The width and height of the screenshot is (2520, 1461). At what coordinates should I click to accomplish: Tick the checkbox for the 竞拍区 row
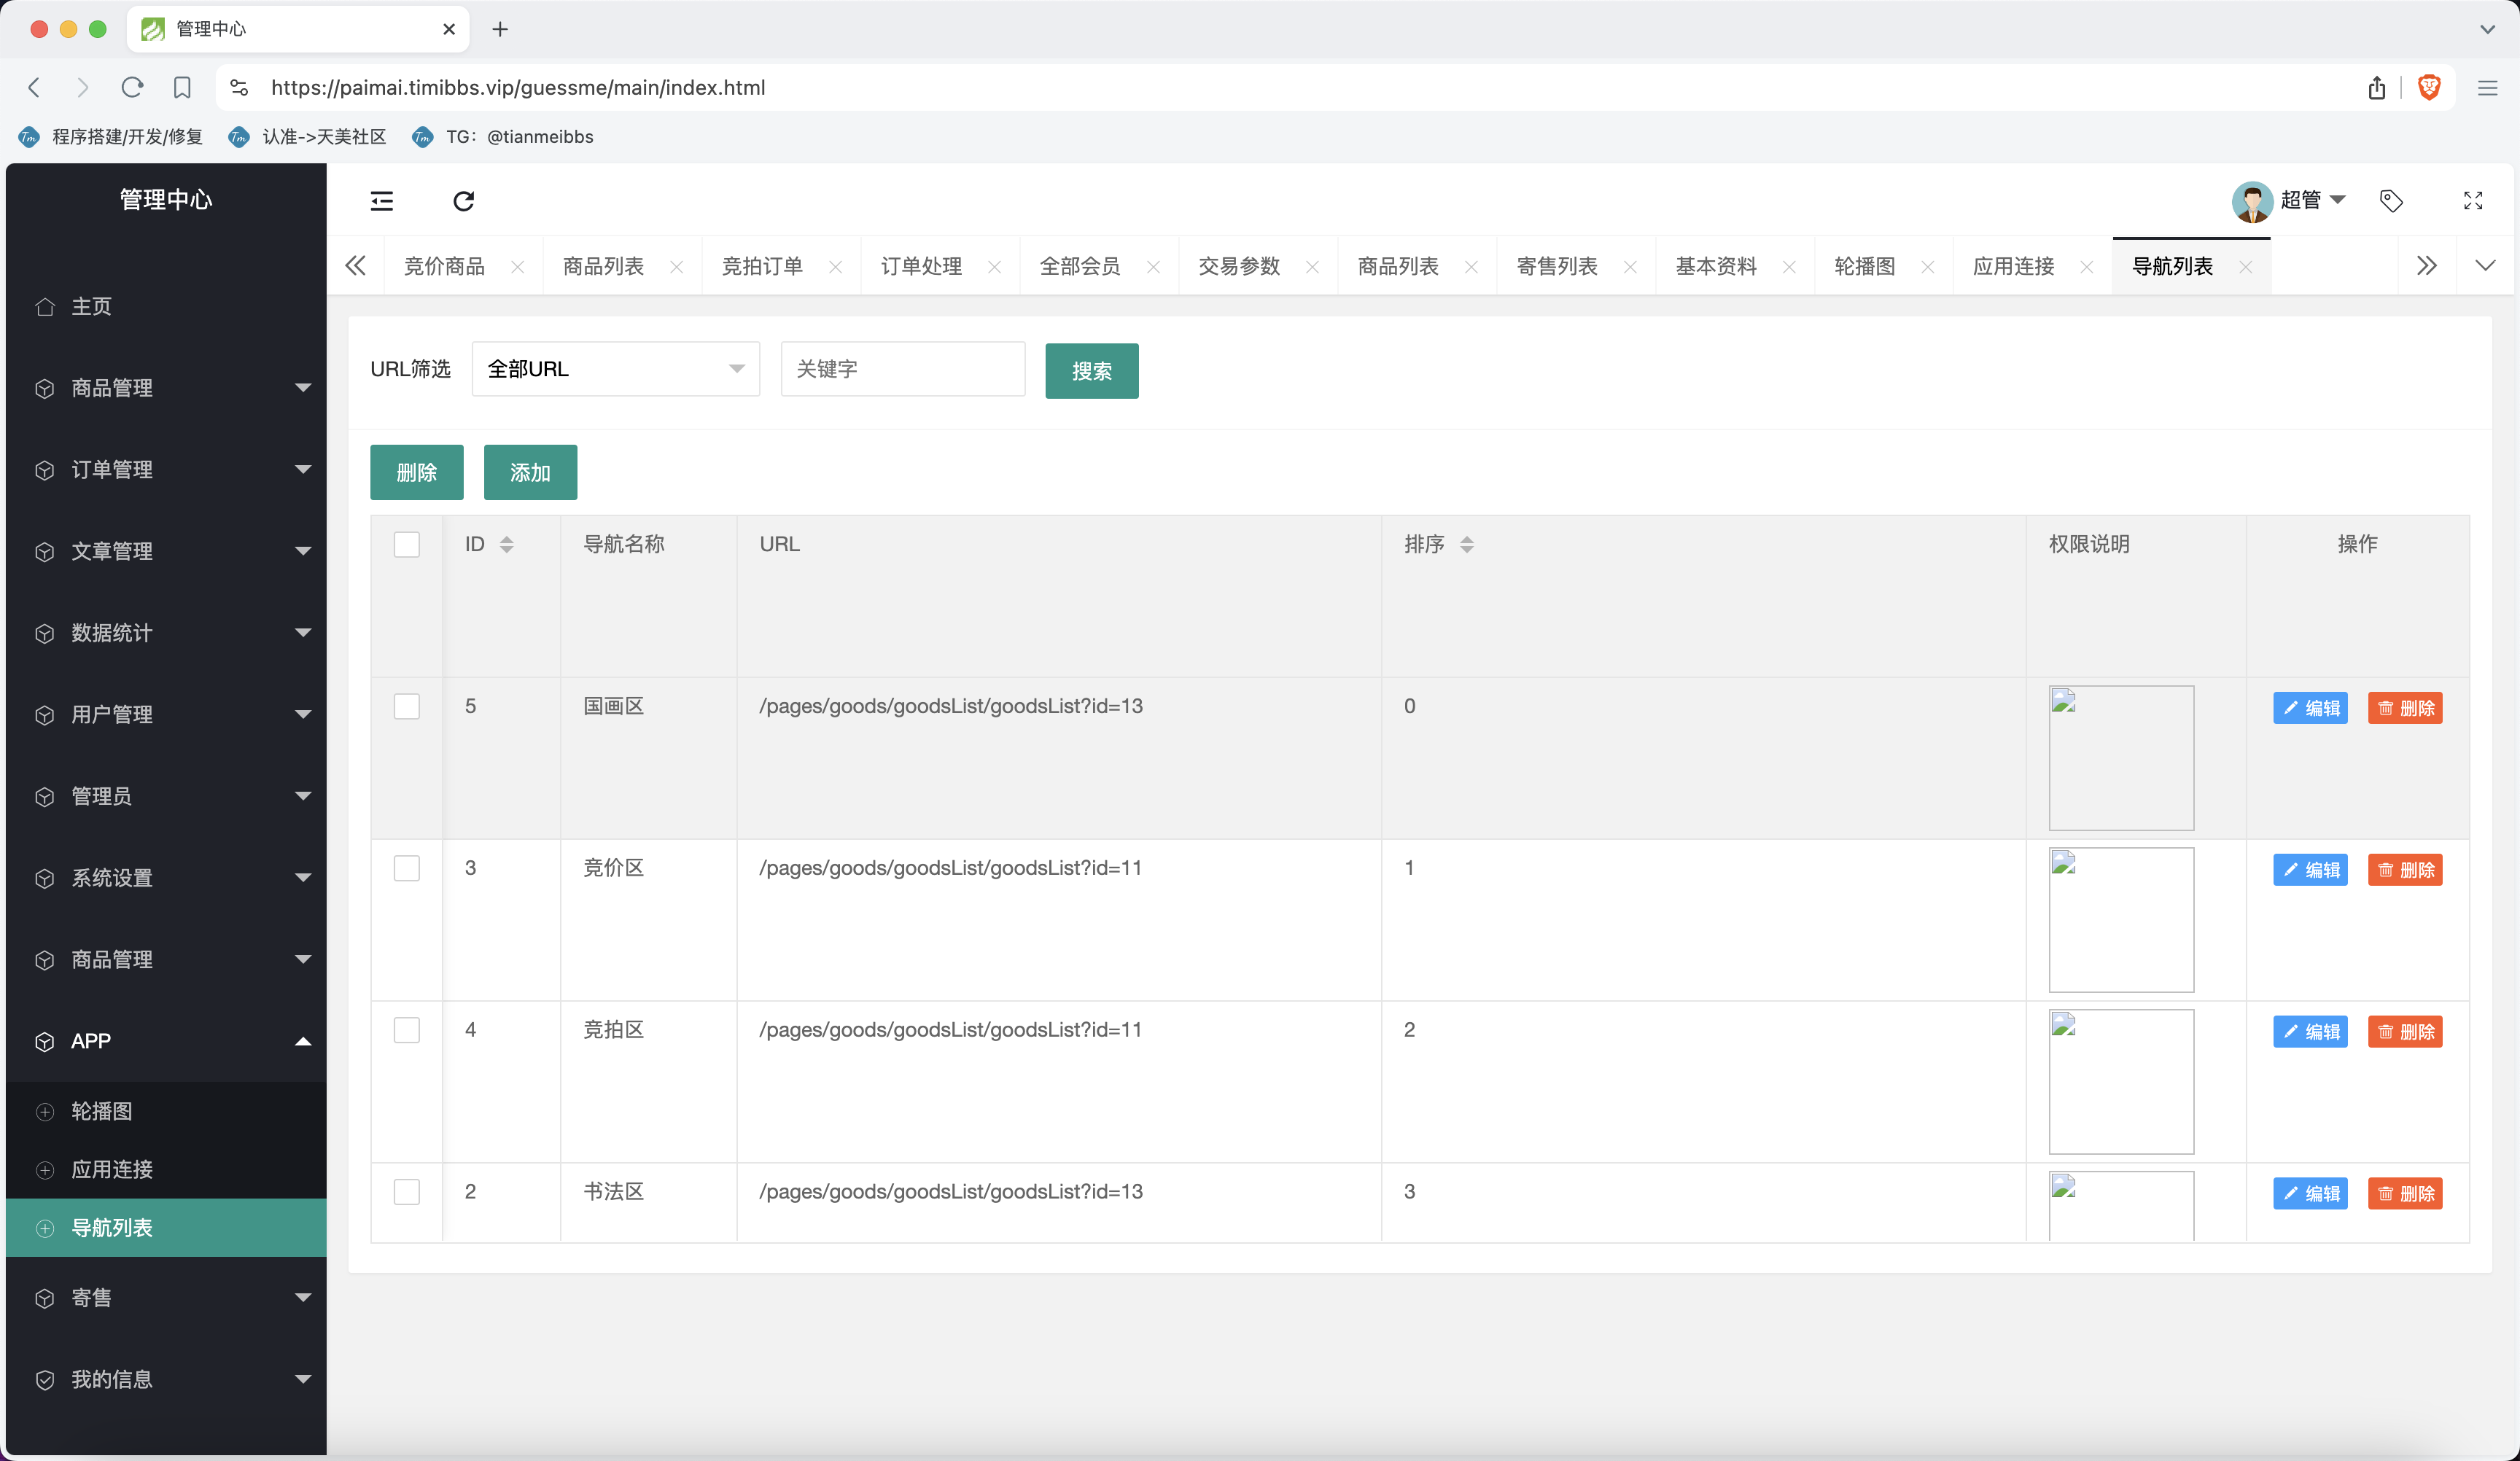406,1030
